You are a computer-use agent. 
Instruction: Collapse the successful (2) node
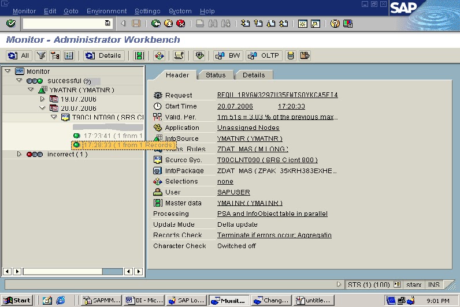pyautogui.click(x=20, y=80)
